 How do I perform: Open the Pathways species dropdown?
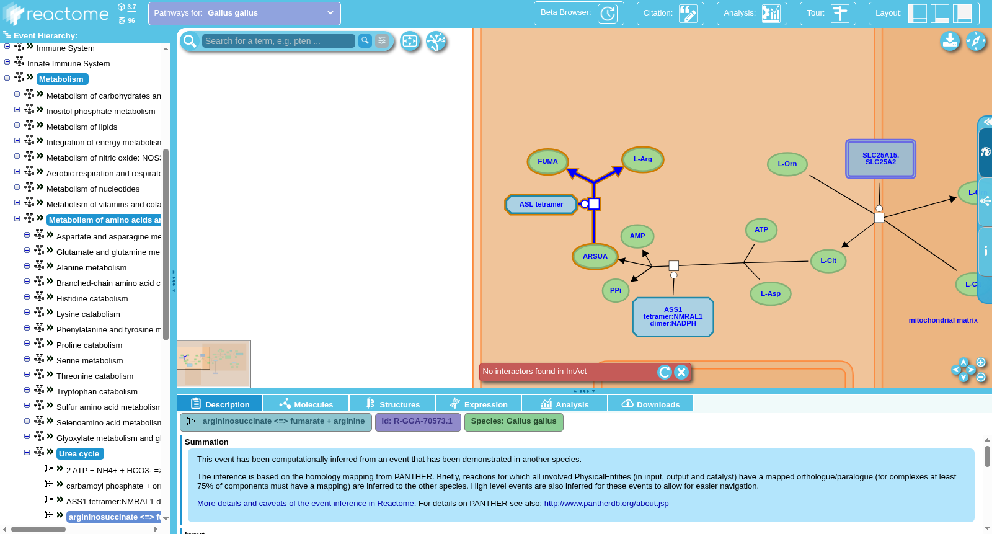click(x=244, y=13)
